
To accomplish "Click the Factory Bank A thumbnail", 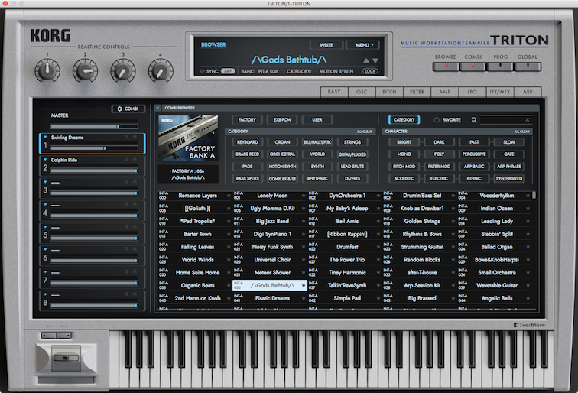I will [188, 138].
